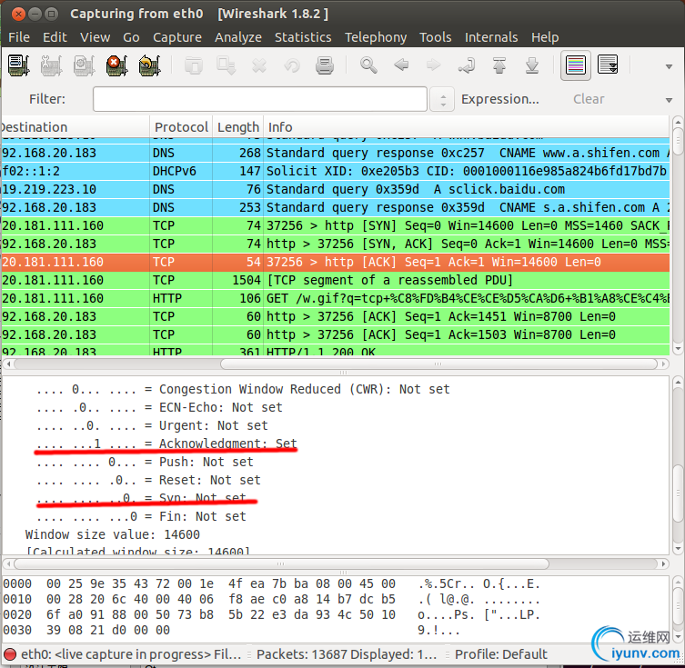Go forward in packet history
Image resolution: width=685 pixels, height=668 pixels.
[x=433, y=65]
